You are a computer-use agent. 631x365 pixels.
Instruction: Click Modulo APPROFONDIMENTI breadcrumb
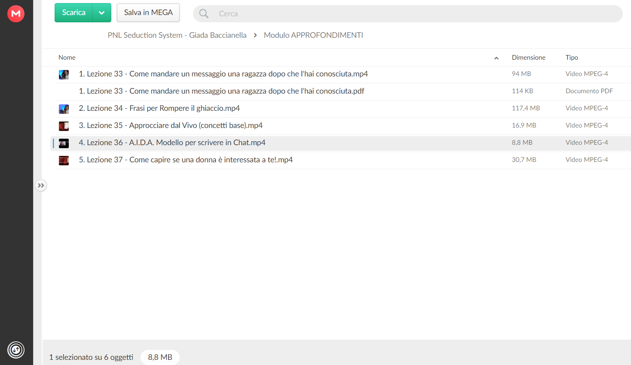tap(313, 35)
